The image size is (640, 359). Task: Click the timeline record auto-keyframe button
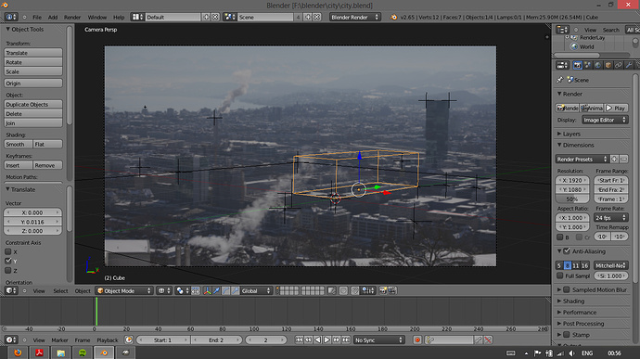417,340
